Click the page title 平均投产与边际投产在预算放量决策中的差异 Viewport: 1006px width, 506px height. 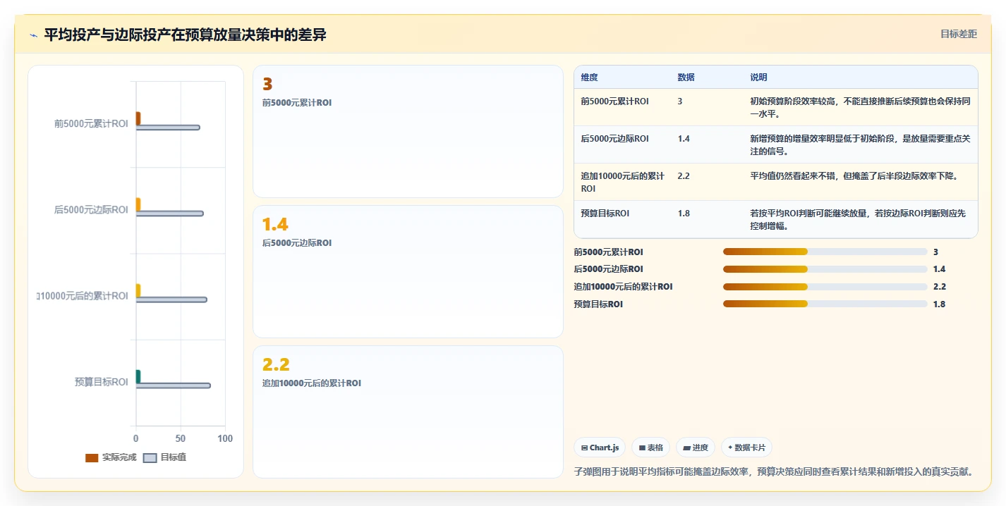(x=185, y=35)
